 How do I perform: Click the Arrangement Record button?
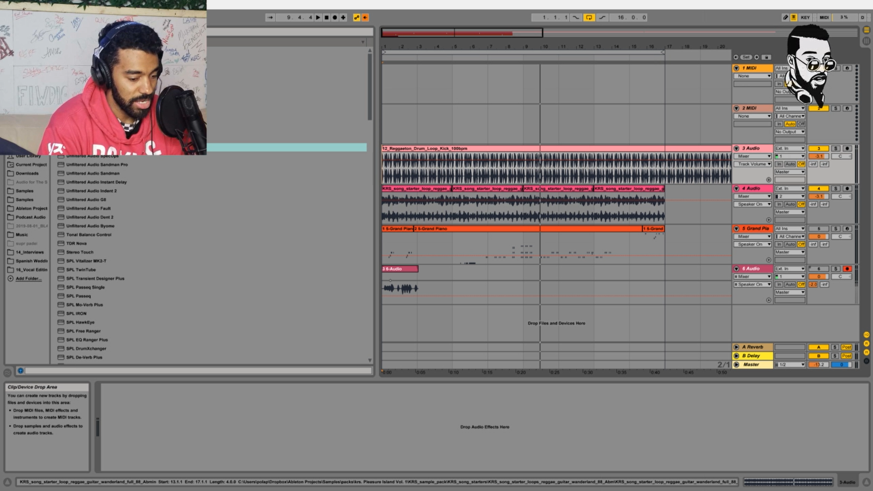[334, 17]
